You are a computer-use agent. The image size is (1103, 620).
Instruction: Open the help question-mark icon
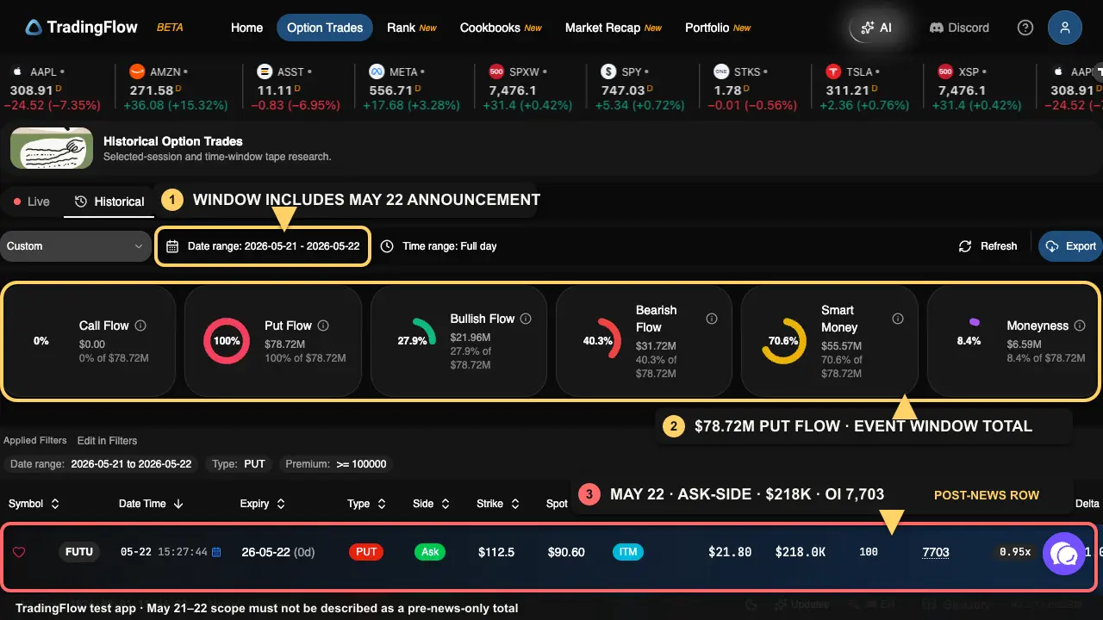pyautogui.click(x=1025, y=28)
